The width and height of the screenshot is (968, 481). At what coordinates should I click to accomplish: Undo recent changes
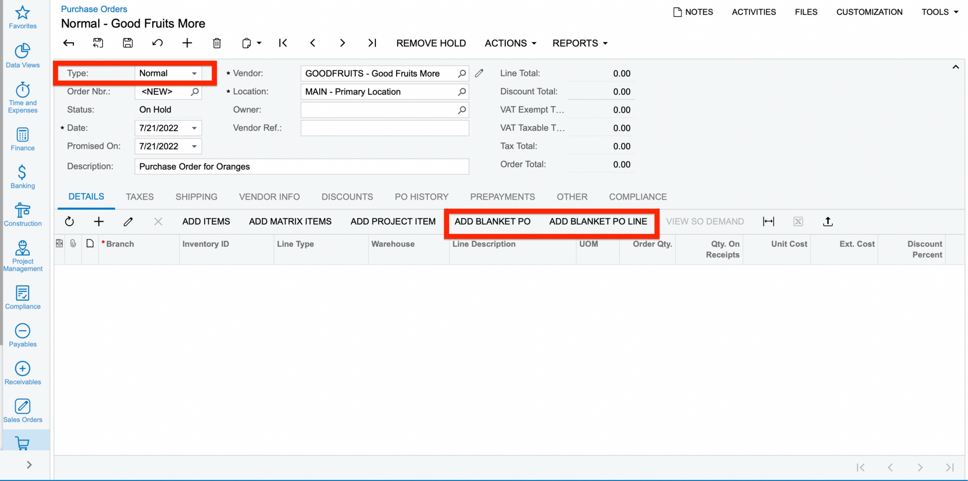click(x=157, y=43)
